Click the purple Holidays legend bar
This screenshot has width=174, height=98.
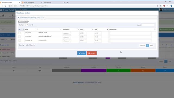tap(94, 71)
